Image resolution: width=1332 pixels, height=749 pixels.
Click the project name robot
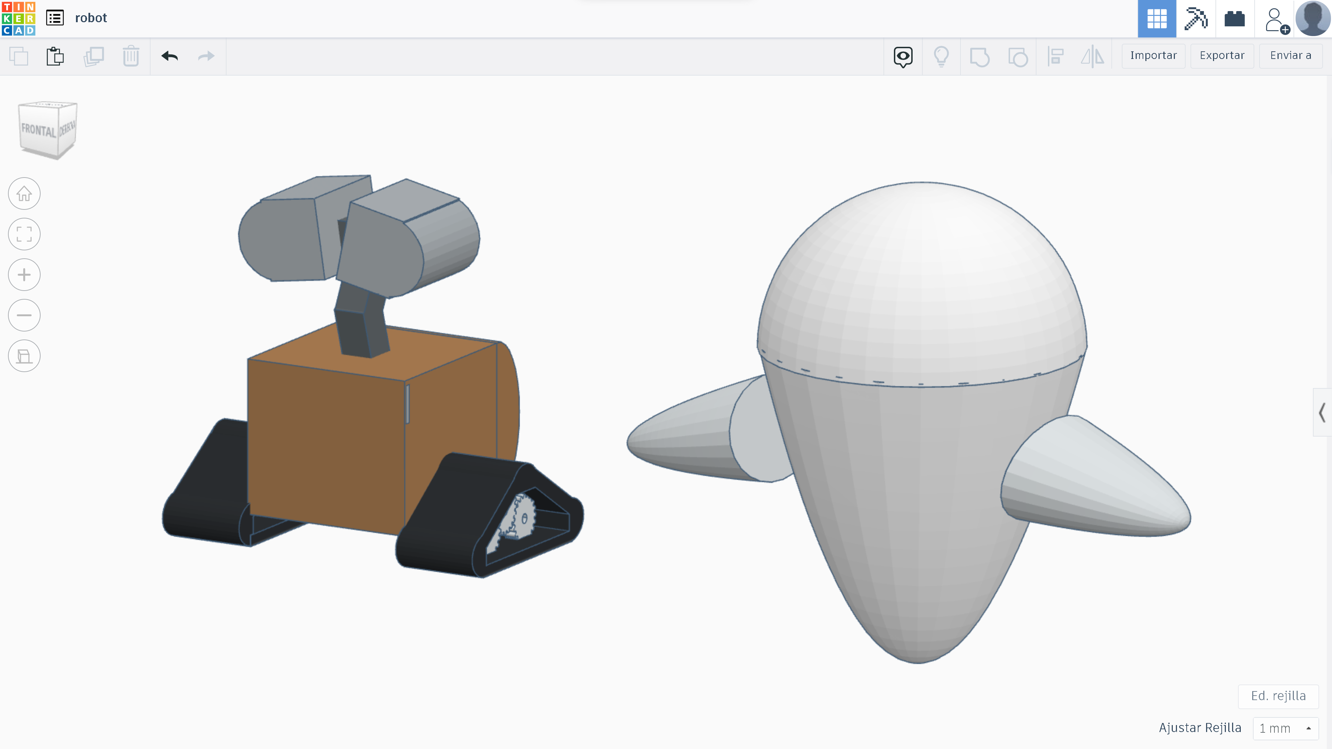tap(91, 18)
